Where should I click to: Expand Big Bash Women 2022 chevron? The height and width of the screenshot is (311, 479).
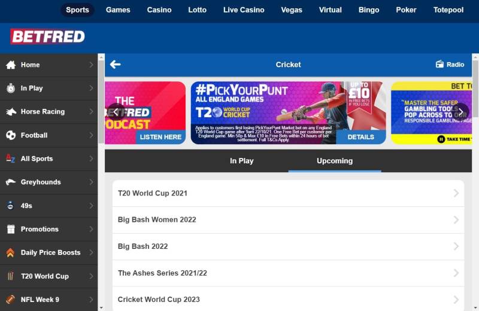456,219
